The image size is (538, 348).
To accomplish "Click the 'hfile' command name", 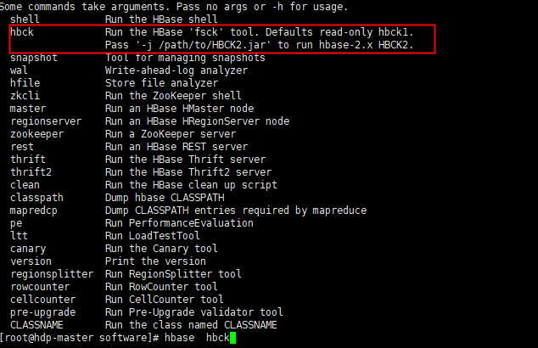I will tap(25, 83).
